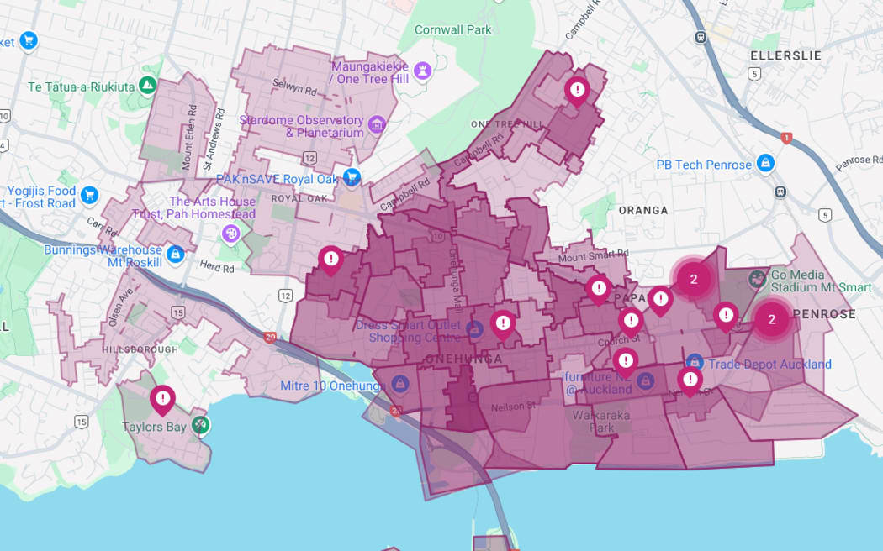Select the ELLERSLIE suburb label
The image size is (883, 551).
(x=785, y=55)
